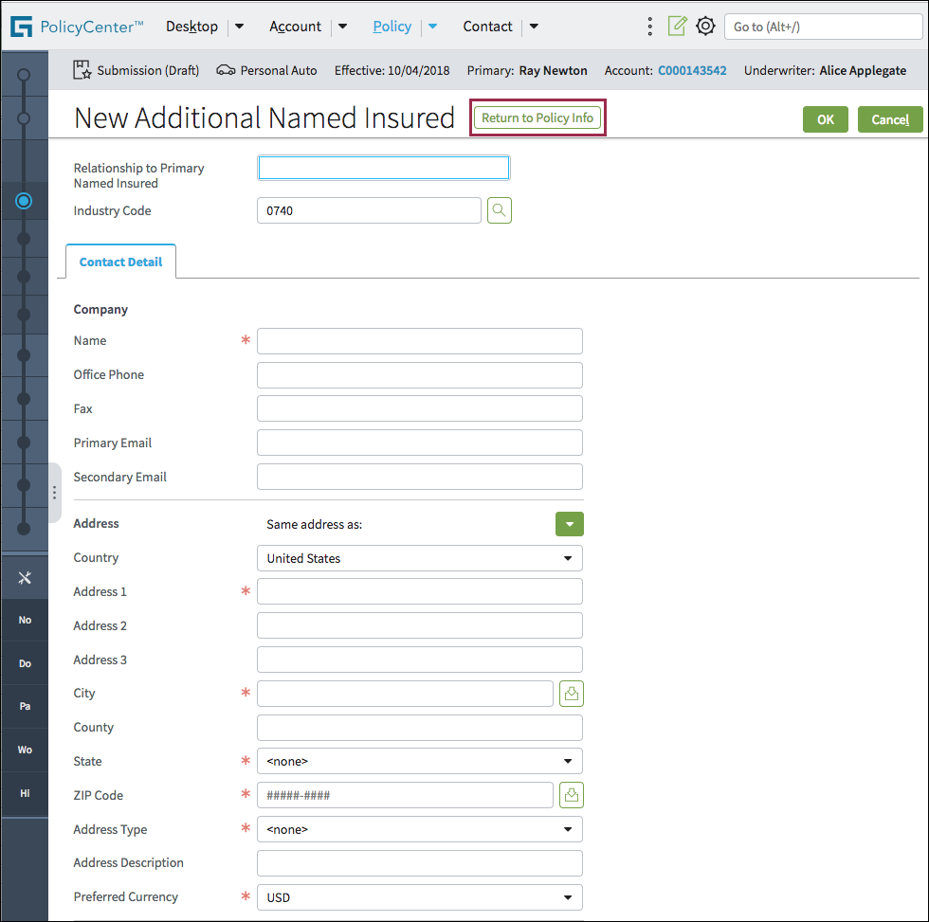Click Return to Policy Info button
Viewport: 929px width, 922px height.
click(x=537, y=118)
